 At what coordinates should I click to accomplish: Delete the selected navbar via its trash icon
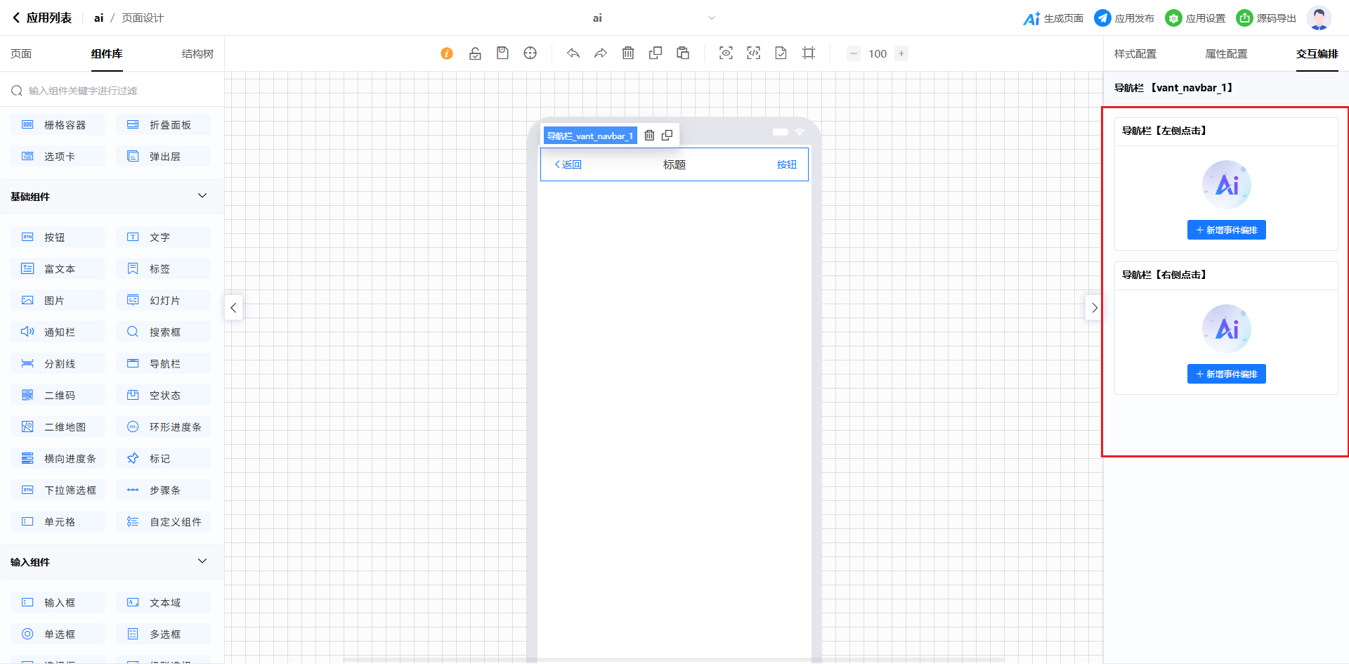649,136
